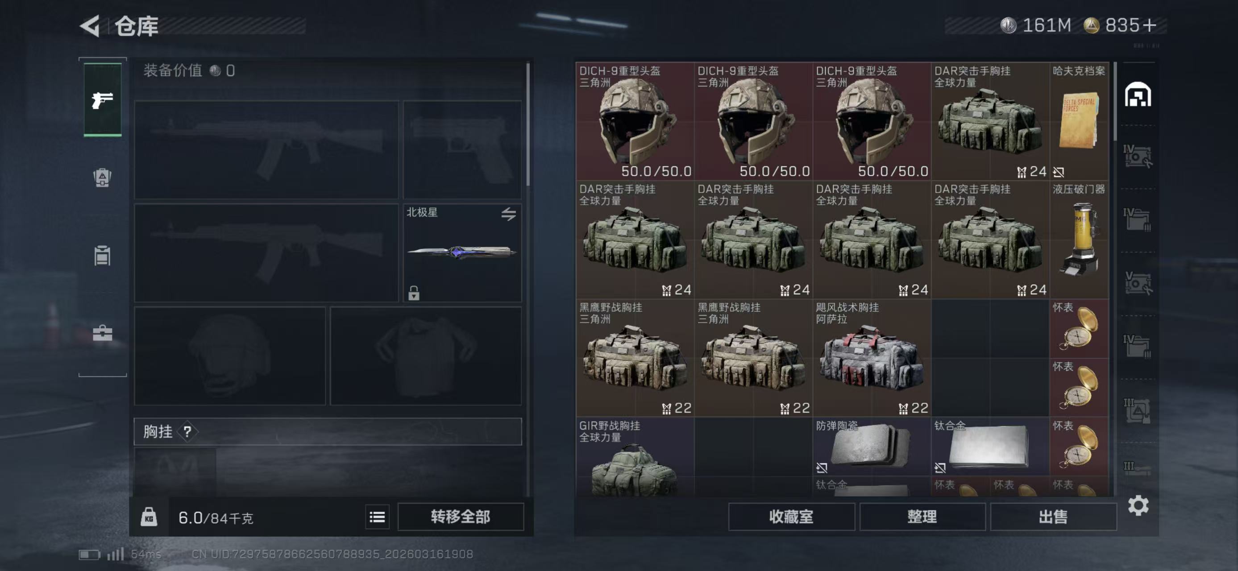
Task: Click the 整理 sort button
Action: click(x=922, y=517)
